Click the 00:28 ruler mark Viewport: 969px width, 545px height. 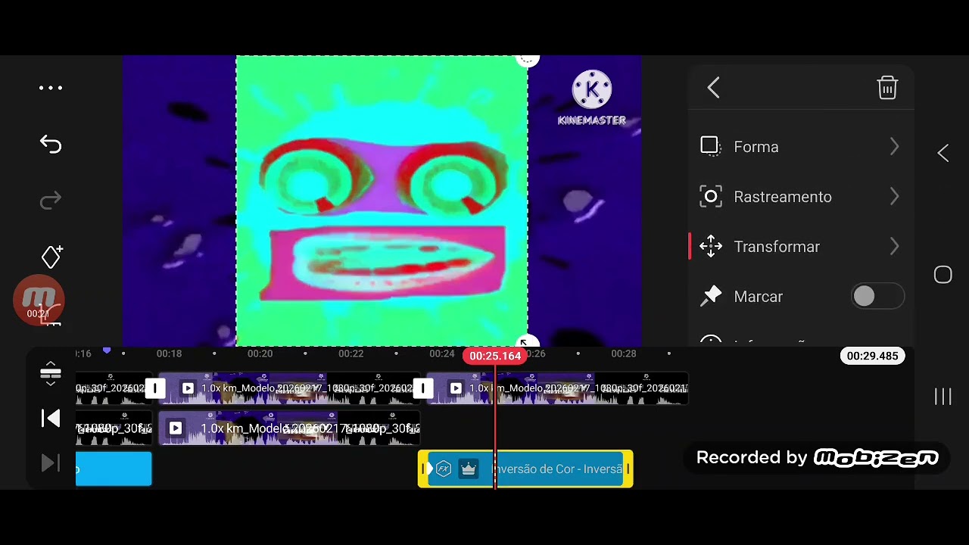click(624, 353)
